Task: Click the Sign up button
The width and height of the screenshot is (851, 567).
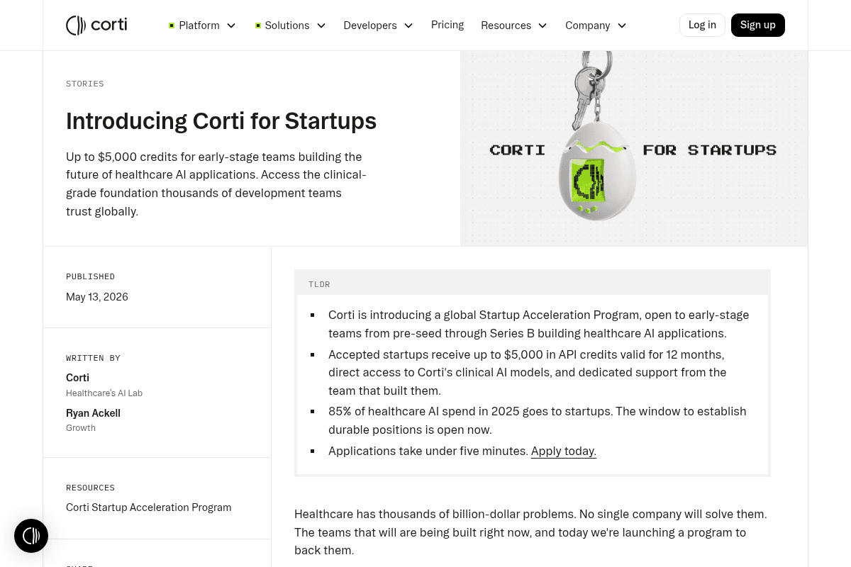Action: pos(758,25)
